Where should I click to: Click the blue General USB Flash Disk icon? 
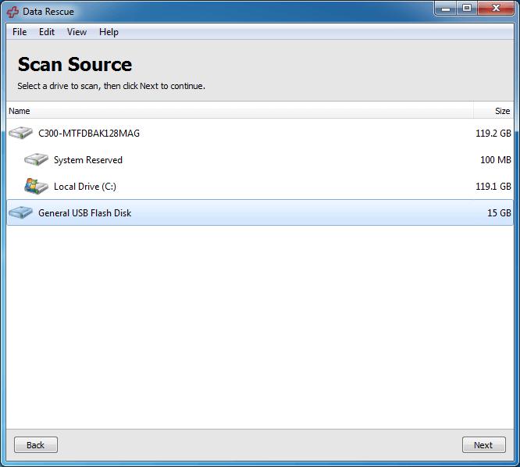click(20, 212)
